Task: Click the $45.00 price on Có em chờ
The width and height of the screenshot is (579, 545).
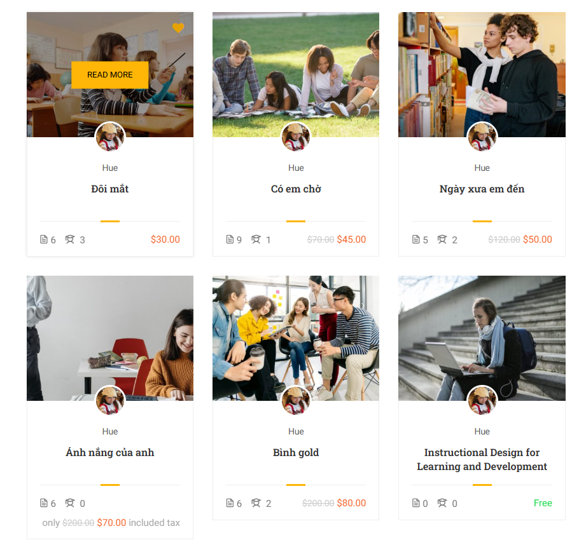Action: coord(351,239)
